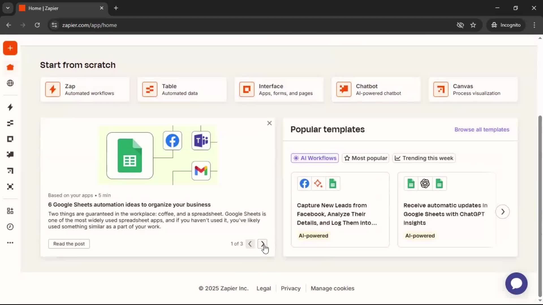This screenshot has width=543, height=305.
Task: Click the Facebook icon in first template
Action: coord(304,184)
